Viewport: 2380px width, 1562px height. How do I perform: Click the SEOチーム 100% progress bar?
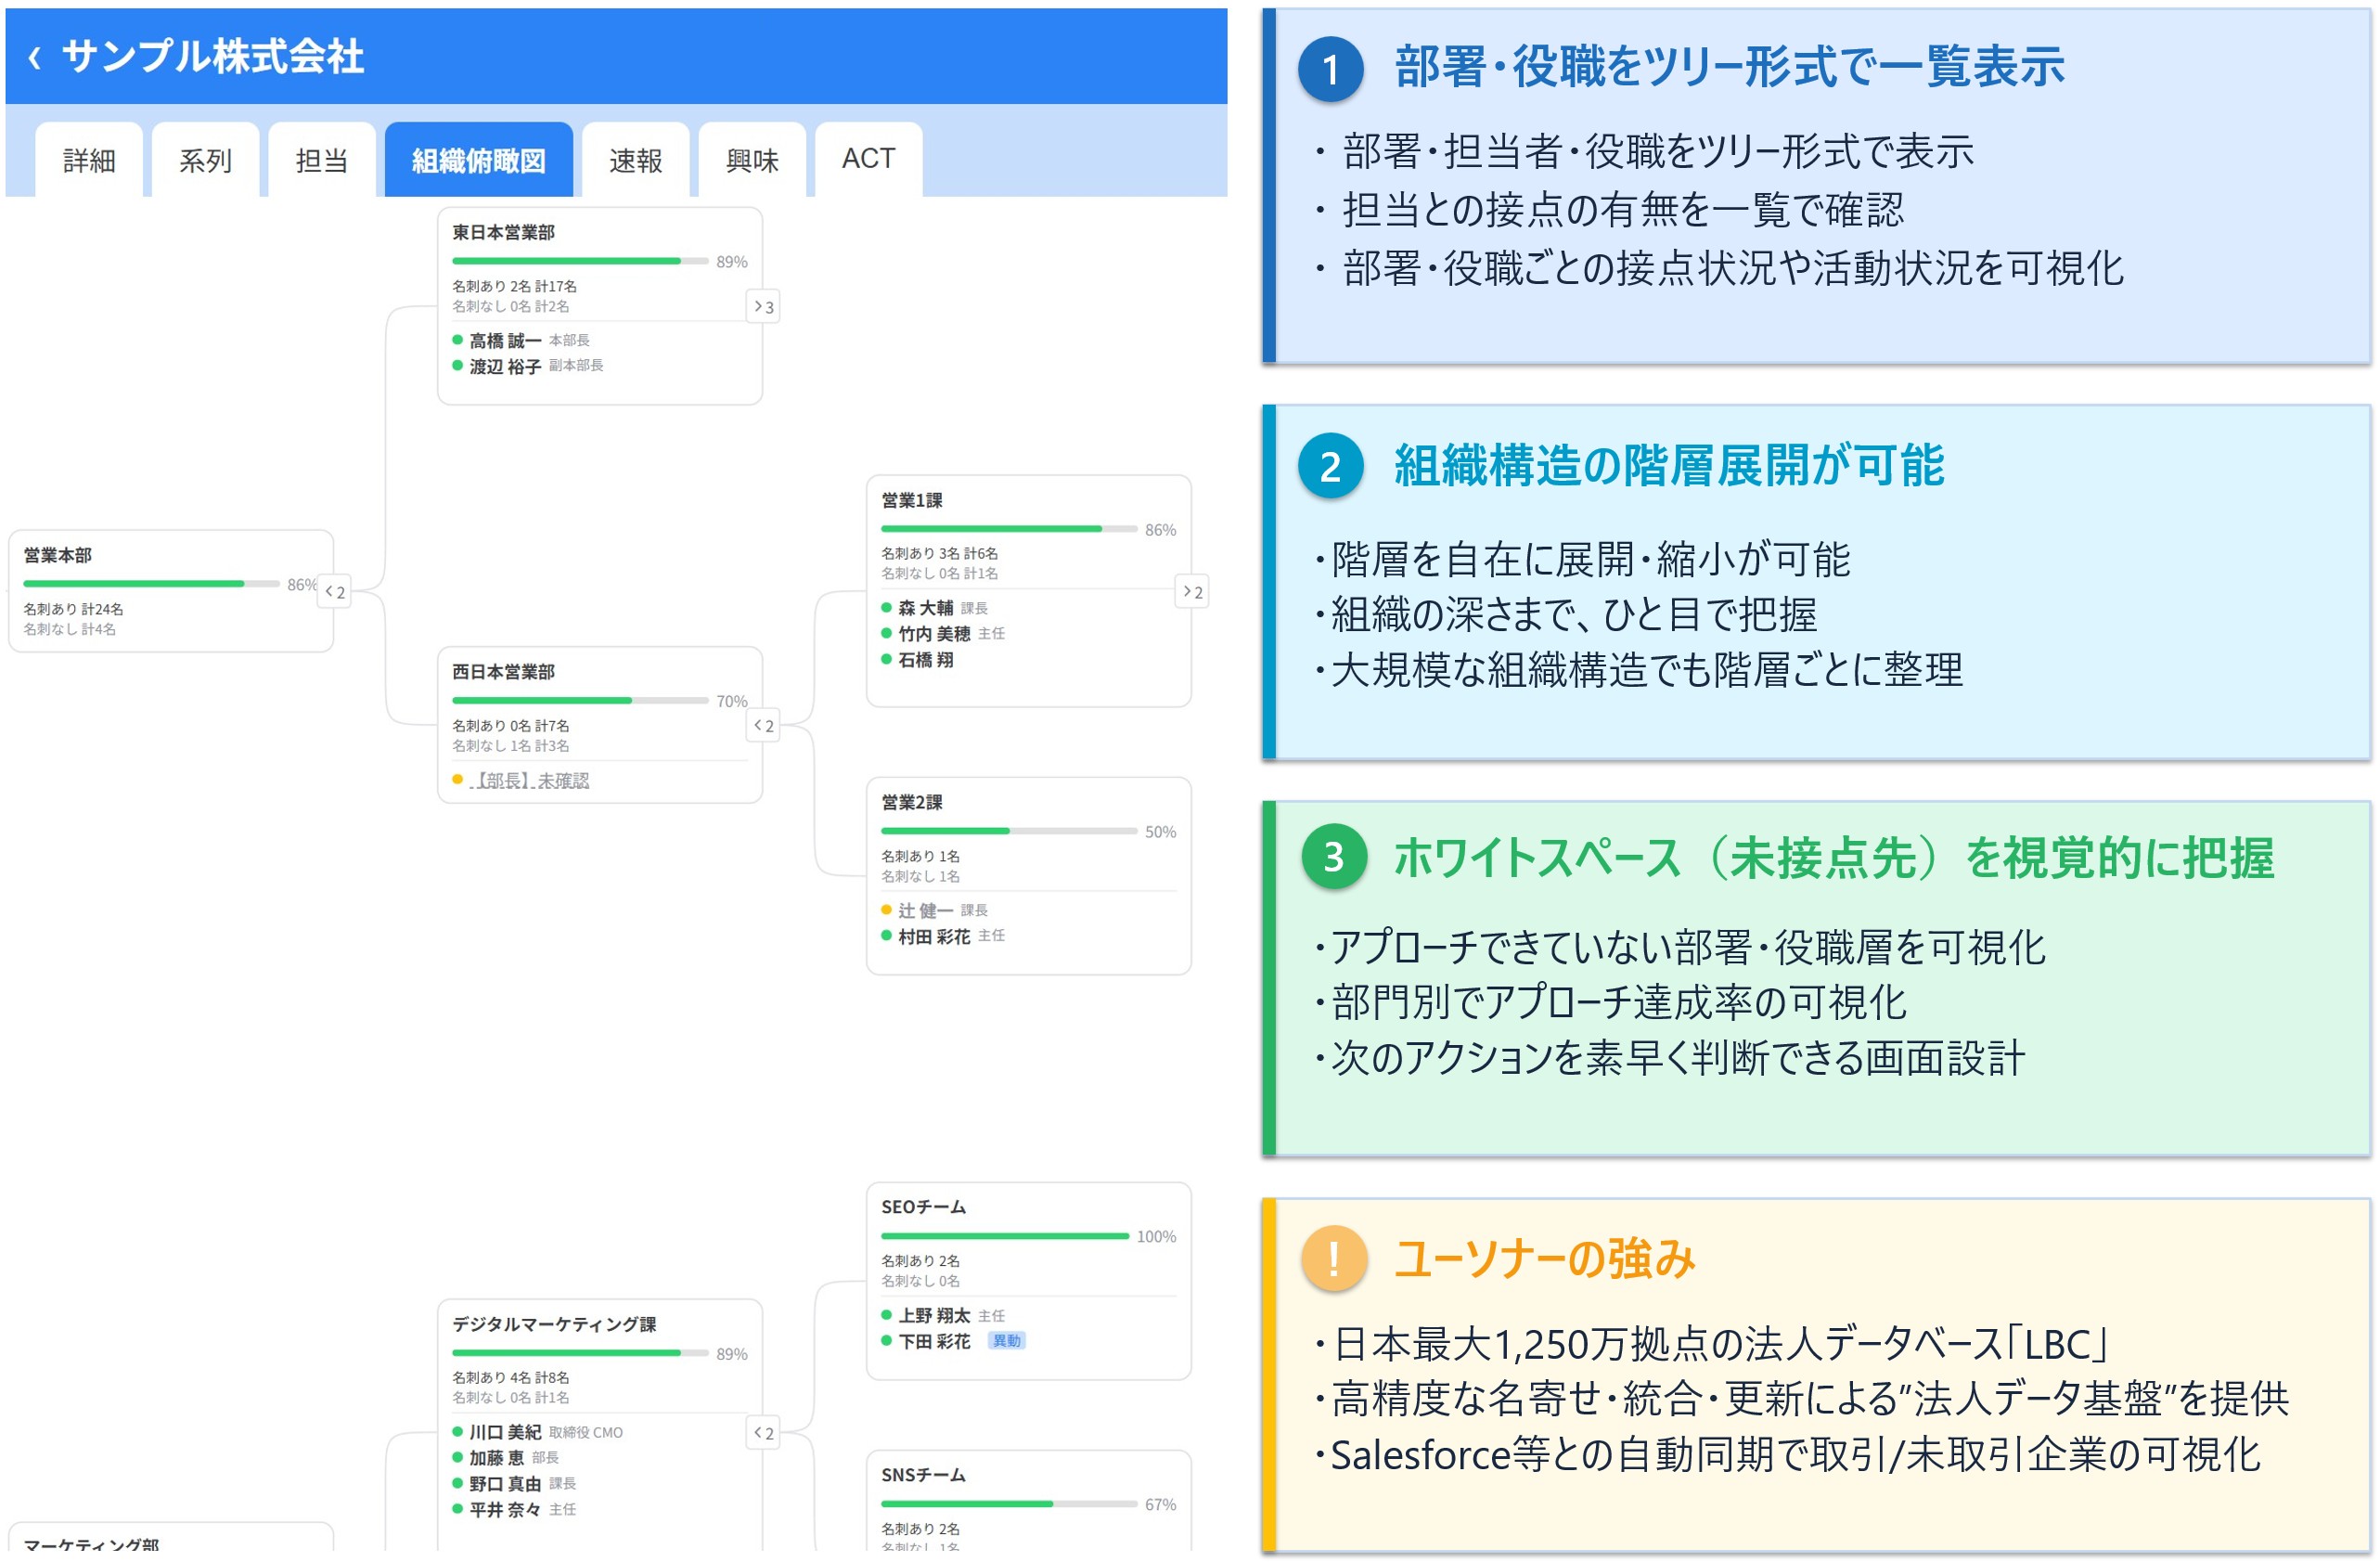(1005, 1236)
